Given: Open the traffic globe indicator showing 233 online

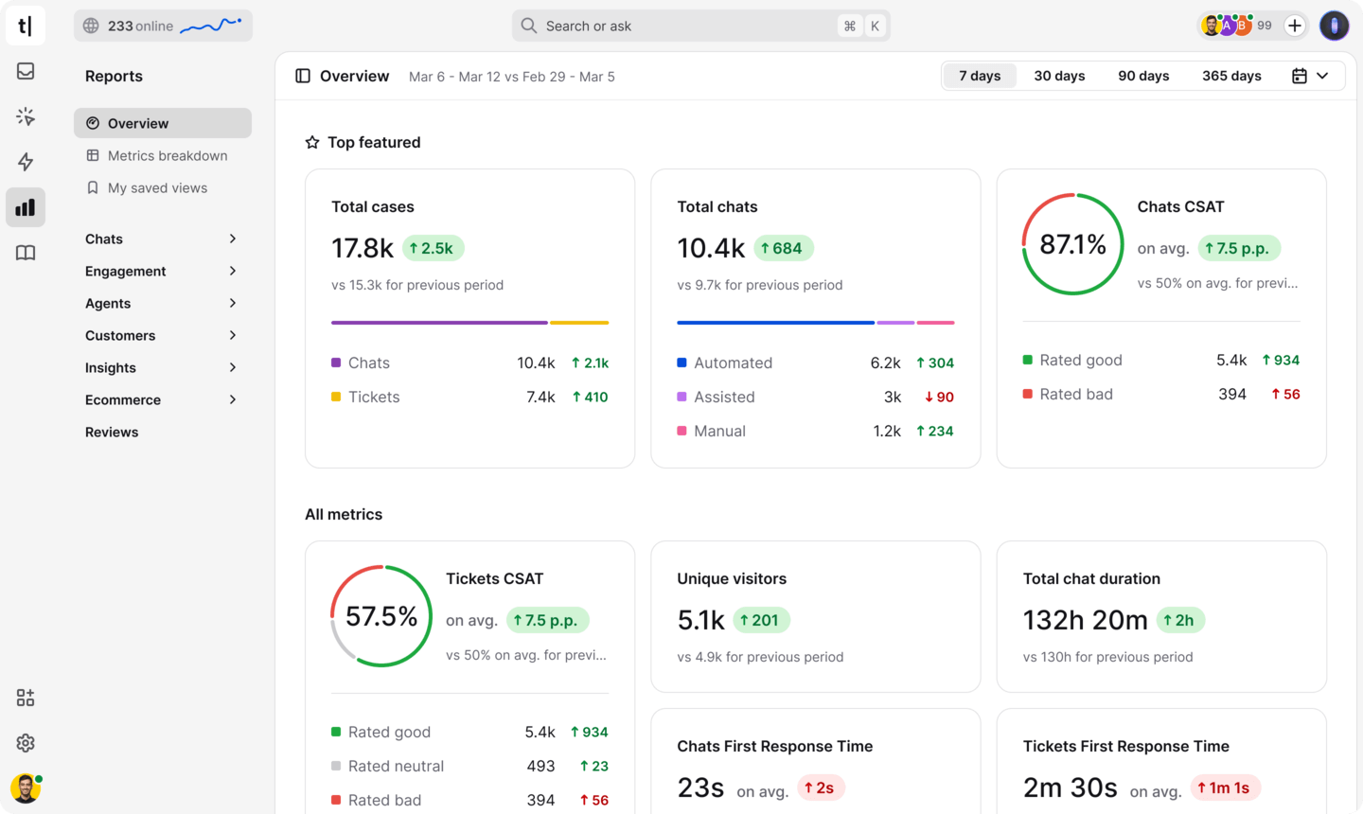Looking at the screenshot, I should [x=162, y=26].
